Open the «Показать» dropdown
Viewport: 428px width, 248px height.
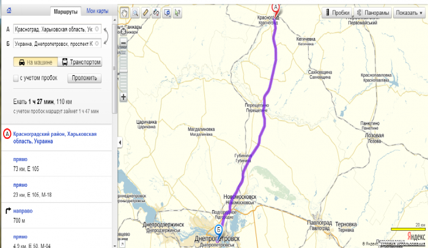(407, 12)
